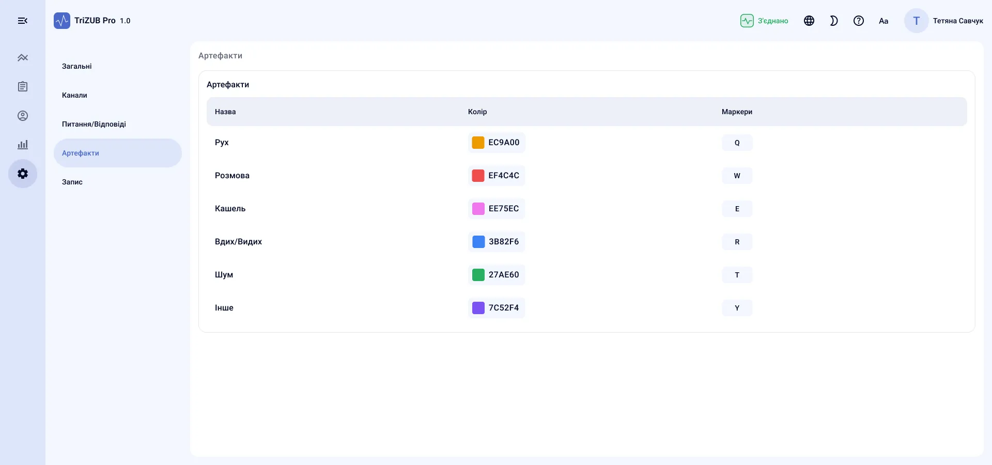The width and height of the screenshot is (992, 465).
Task: Open the signals chart sidebar icon
Action: tap(23, 58)
